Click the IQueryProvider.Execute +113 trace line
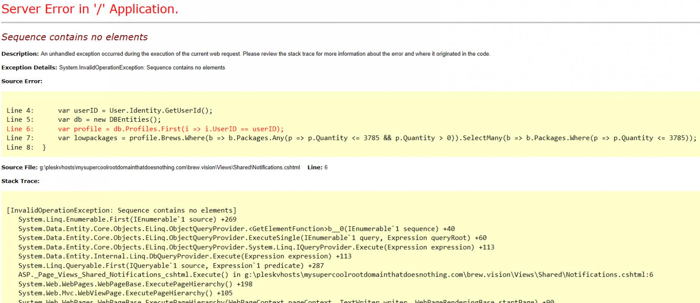This screenshot has width=700, height=303. [x=256, y=247]
